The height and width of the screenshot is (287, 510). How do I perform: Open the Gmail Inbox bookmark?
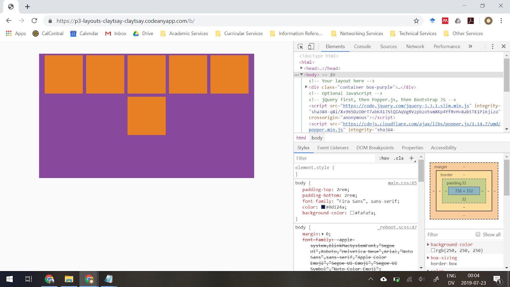click(116, 33)
